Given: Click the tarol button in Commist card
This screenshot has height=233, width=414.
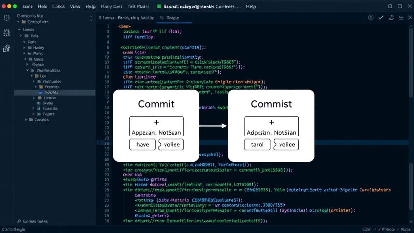Looking at the screenshot, I should pyautogui.click(x=258, y=144).
